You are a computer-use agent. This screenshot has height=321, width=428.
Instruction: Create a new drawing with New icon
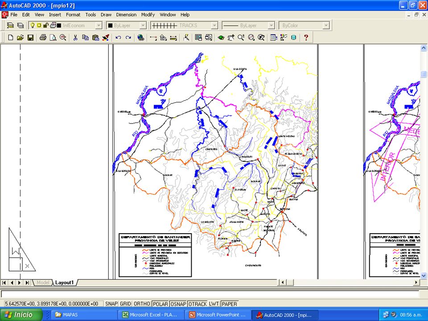(x=10, y=37)
